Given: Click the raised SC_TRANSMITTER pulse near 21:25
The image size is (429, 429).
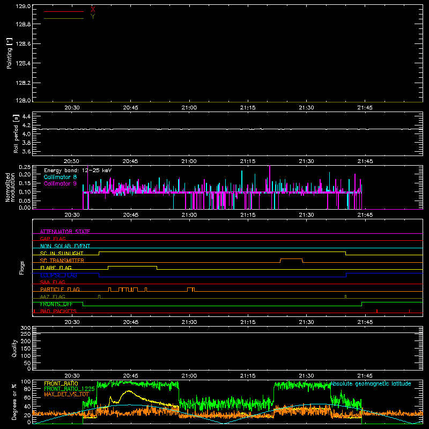Looking at the screenshot, I should tap(291, 259).
